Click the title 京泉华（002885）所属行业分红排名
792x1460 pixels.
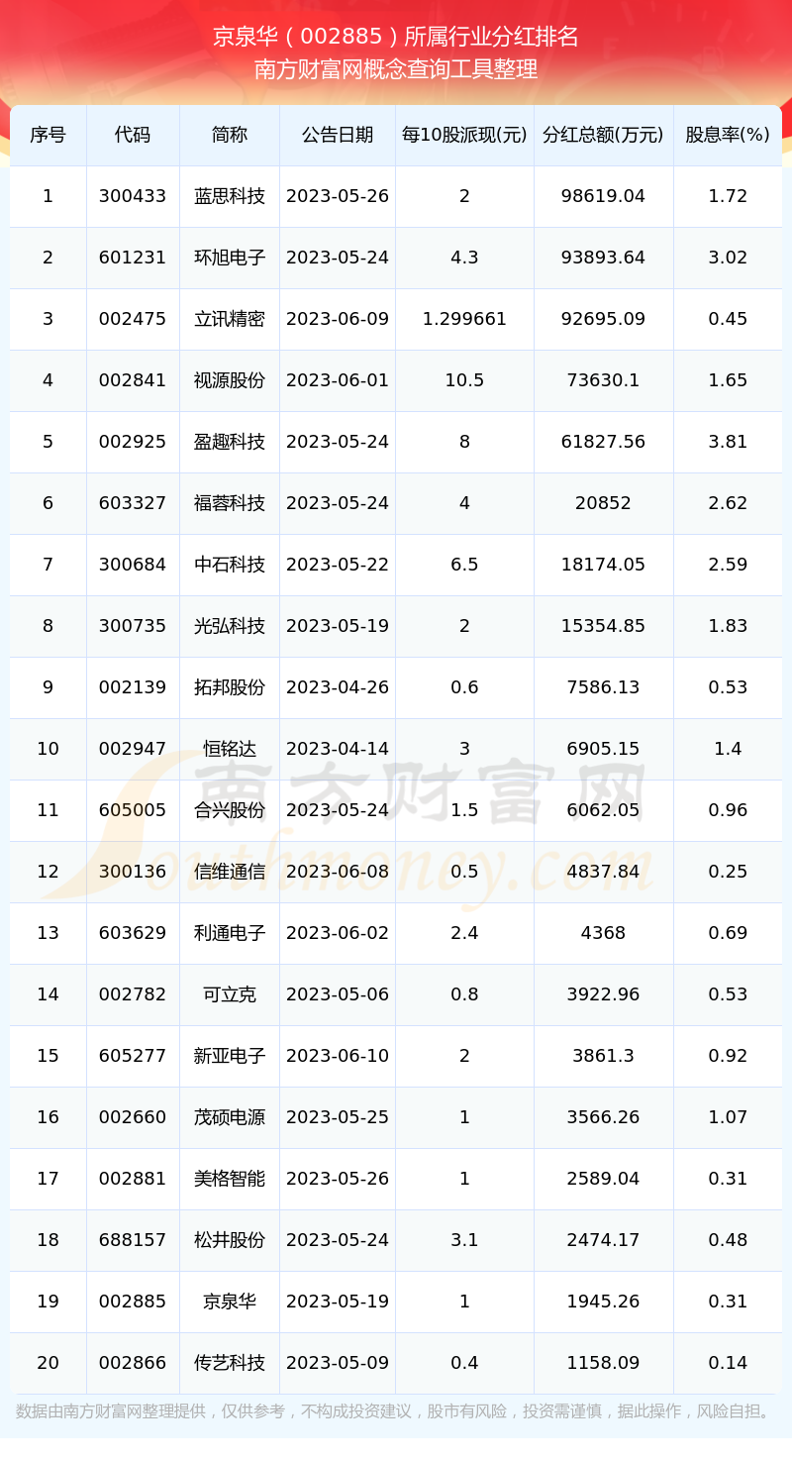396,38
